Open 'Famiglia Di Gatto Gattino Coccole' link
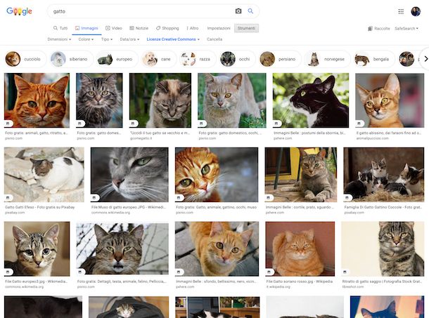 pyautogui.click(x=383, y=207)
